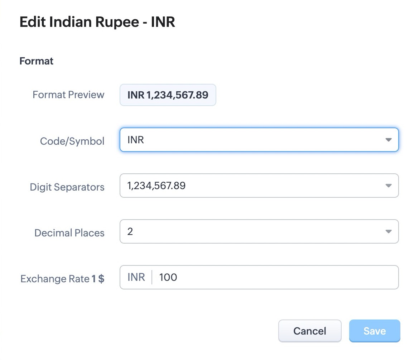Save the currency settings
The height and width of the screenshot is (360, 414).
click(374, 331)
